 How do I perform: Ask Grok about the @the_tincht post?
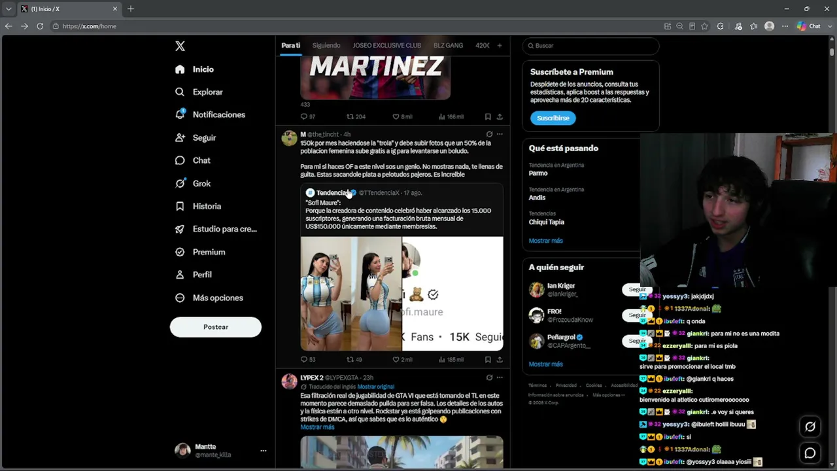click(489, 134)
